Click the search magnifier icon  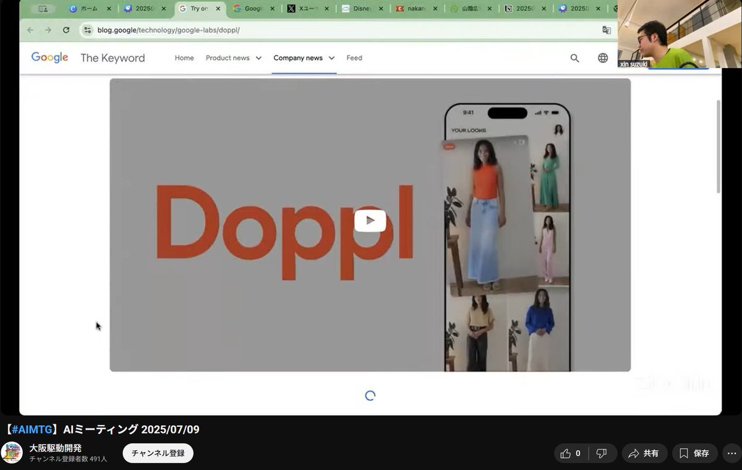coord(575,58)
